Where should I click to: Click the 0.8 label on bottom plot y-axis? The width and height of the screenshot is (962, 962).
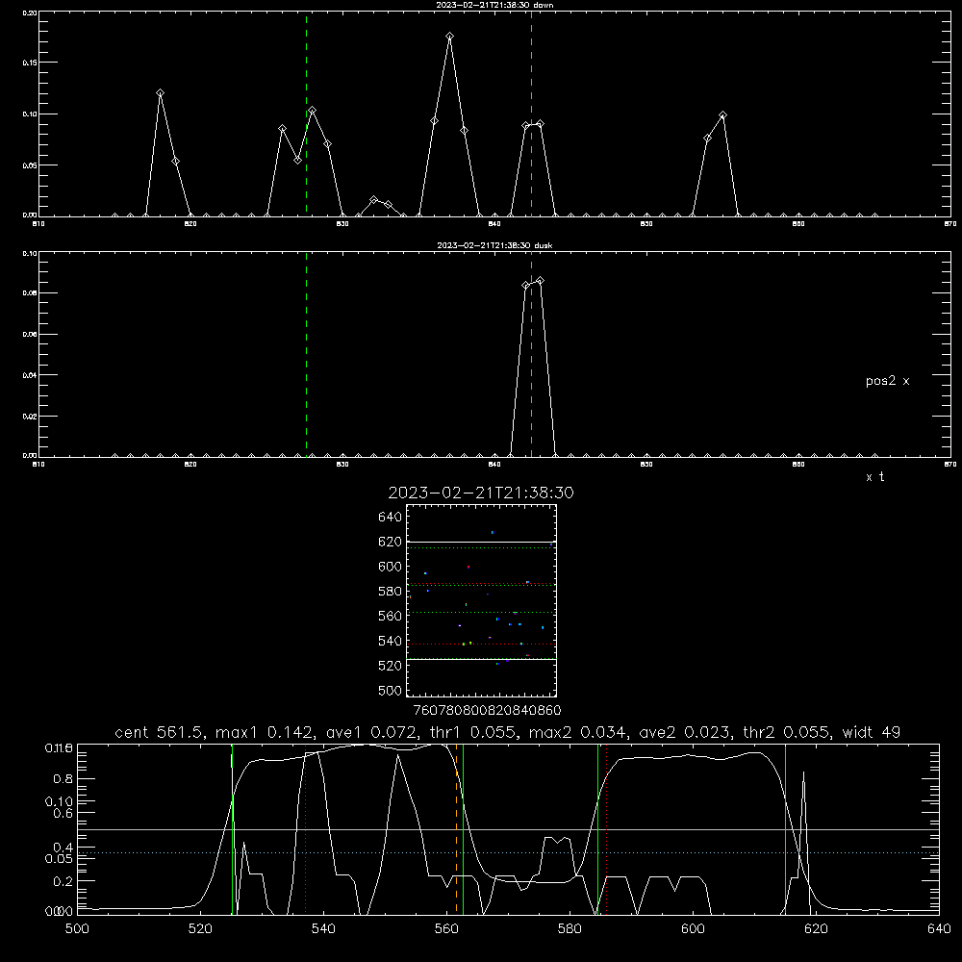pyautogui.click(x=65, y=779)
